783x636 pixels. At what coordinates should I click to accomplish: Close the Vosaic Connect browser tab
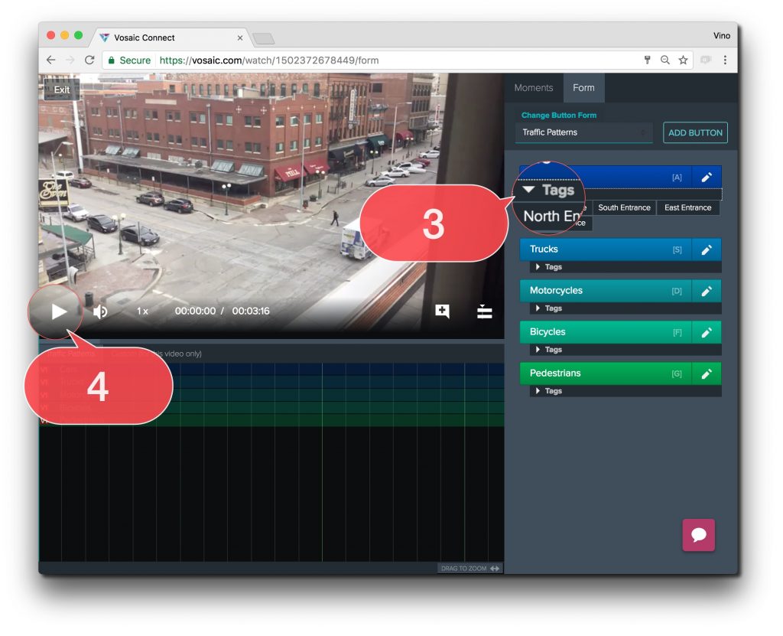point(239,38)
